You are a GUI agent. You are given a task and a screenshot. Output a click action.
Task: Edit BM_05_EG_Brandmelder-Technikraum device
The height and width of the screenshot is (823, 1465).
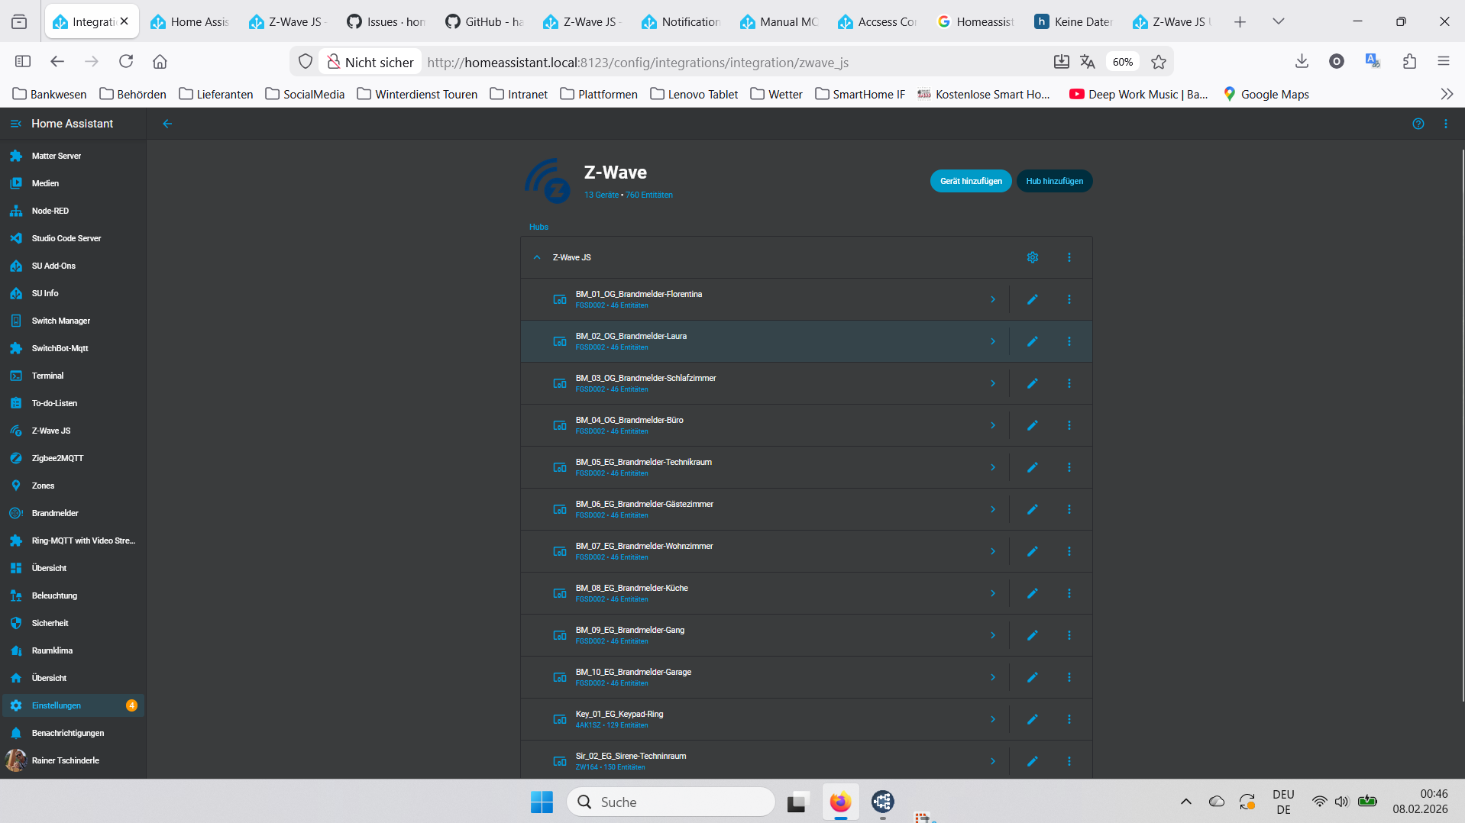pyautogui.click(x=1033, y=467)
